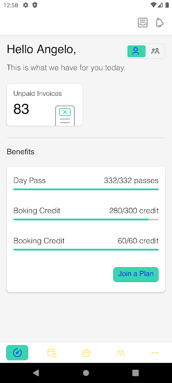
Task: Tap the Android recent apps square
Action: click(136, 373)
